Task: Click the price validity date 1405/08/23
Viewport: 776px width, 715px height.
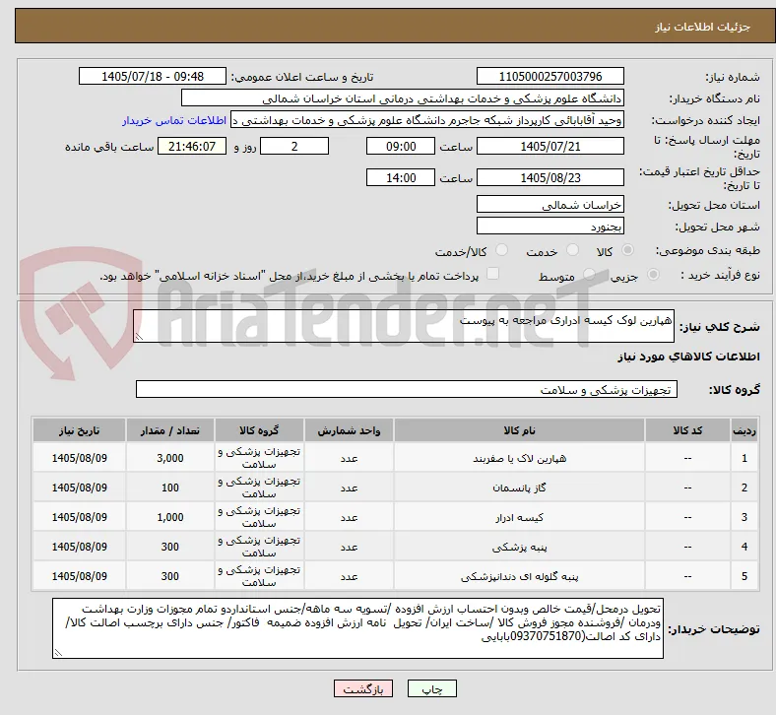Action: coord(550,177)
